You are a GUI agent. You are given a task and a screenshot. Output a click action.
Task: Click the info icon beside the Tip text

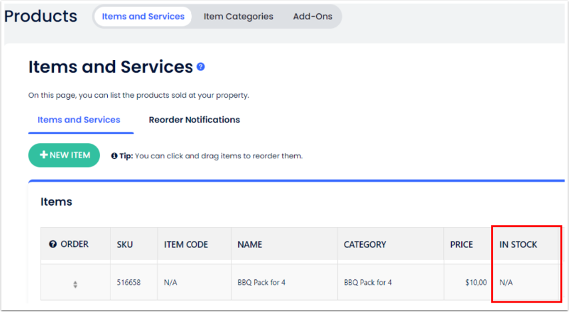[x=114, y=156]
